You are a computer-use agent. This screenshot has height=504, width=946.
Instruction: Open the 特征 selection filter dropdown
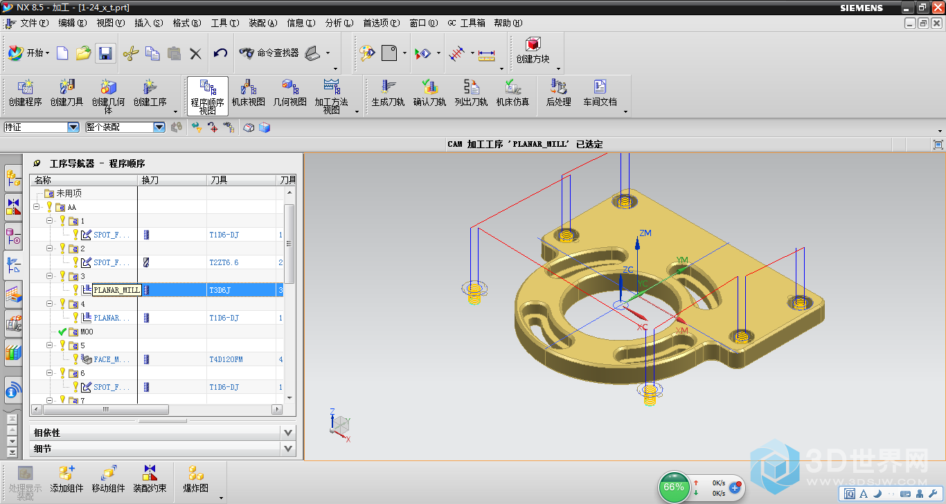[x=73, y=127]
